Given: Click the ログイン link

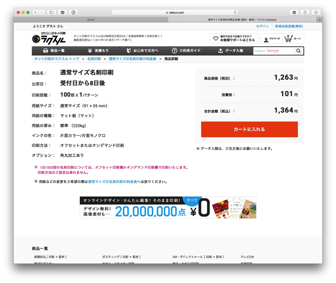Looking at the screenshot, I should tap(262, 26).
